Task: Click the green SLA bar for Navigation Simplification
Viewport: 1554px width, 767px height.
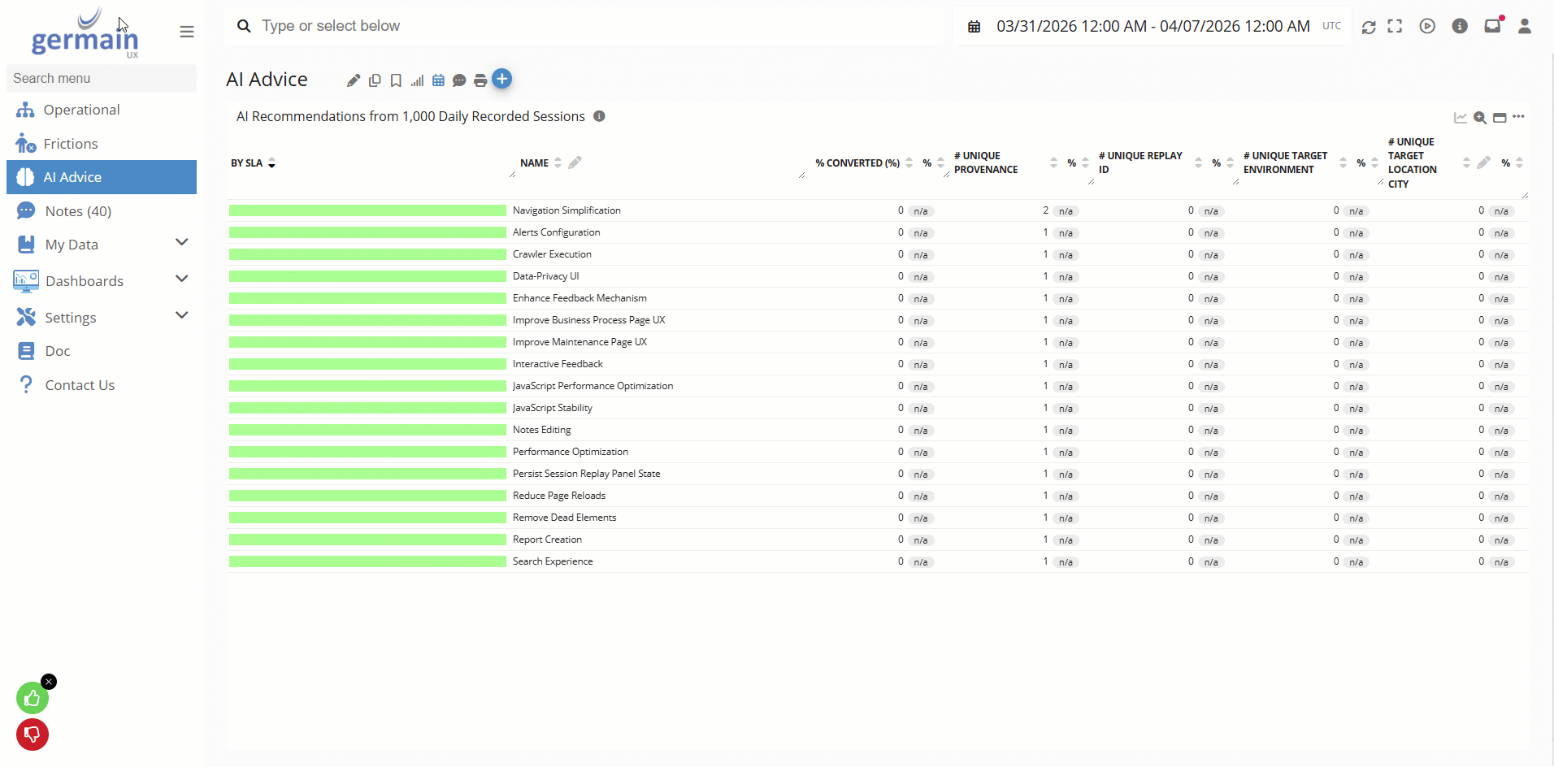Action: tap(367, 210)
